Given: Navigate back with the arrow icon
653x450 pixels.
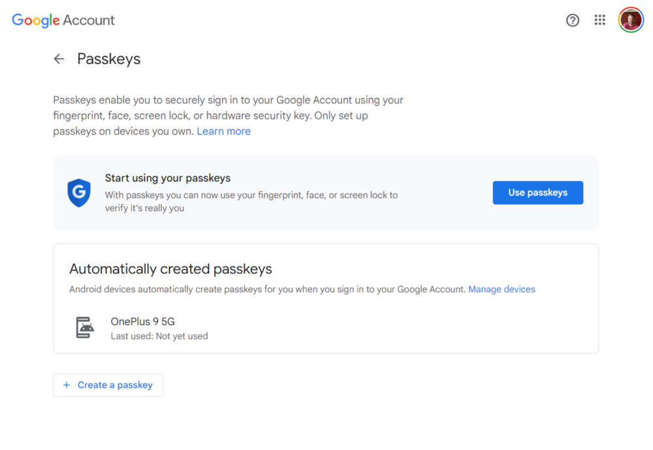Looking at the screenshot, I should point(59,59).
